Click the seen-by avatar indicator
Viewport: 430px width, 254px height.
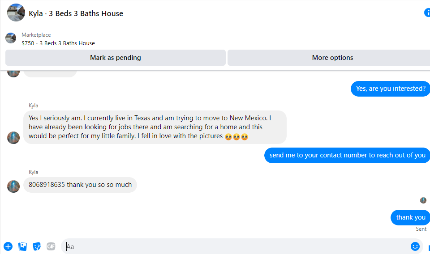[423, 200]
